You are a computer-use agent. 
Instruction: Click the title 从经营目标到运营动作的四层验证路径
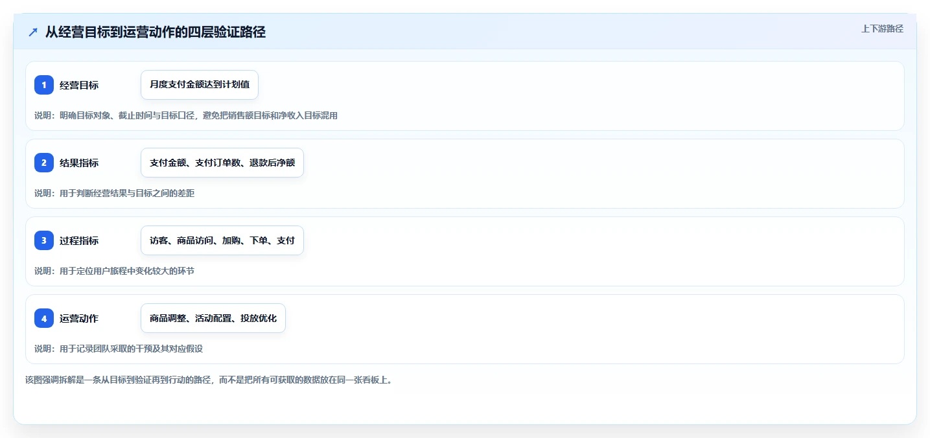click(x=156, y=32)
